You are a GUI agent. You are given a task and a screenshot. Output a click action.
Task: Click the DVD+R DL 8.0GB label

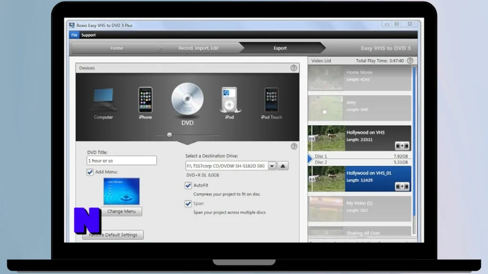(x=203, y=175)
